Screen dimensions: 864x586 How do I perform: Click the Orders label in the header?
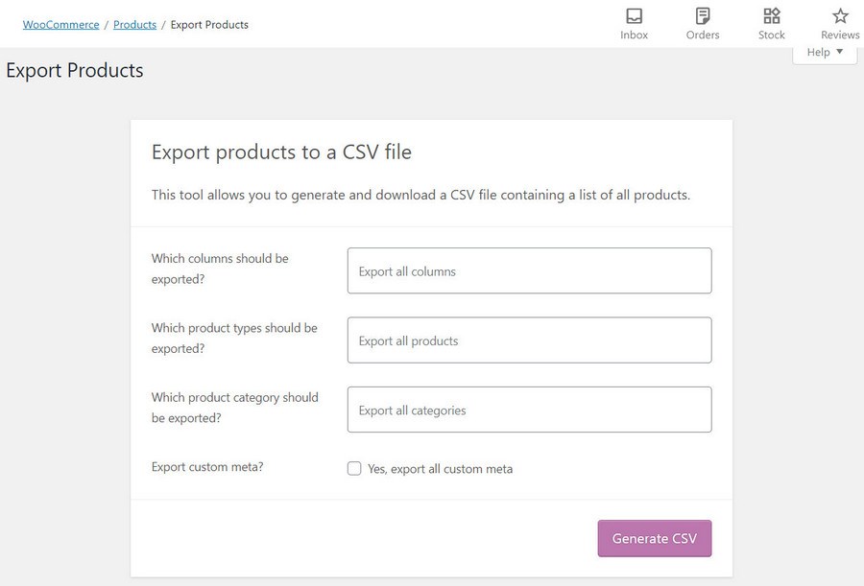coord(703,35)
